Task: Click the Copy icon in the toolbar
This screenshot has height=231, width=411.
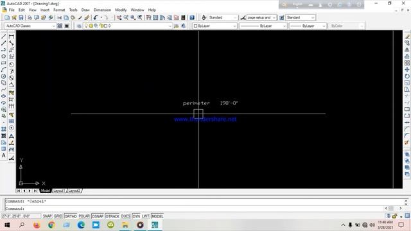Action: [66, 17]
